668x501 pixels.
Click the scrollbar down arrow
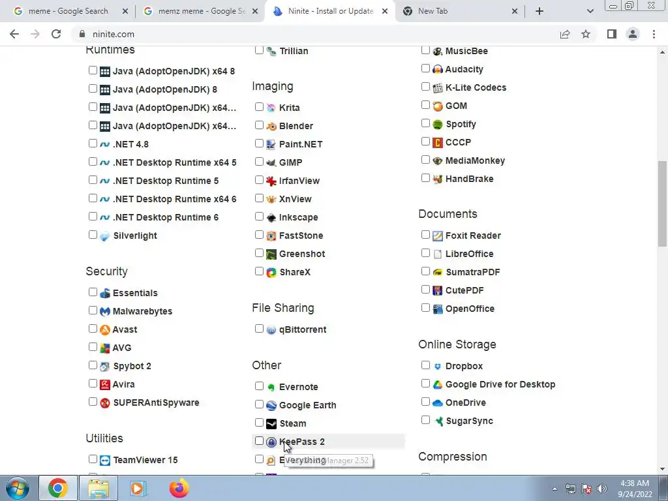[x=661, y=470]
